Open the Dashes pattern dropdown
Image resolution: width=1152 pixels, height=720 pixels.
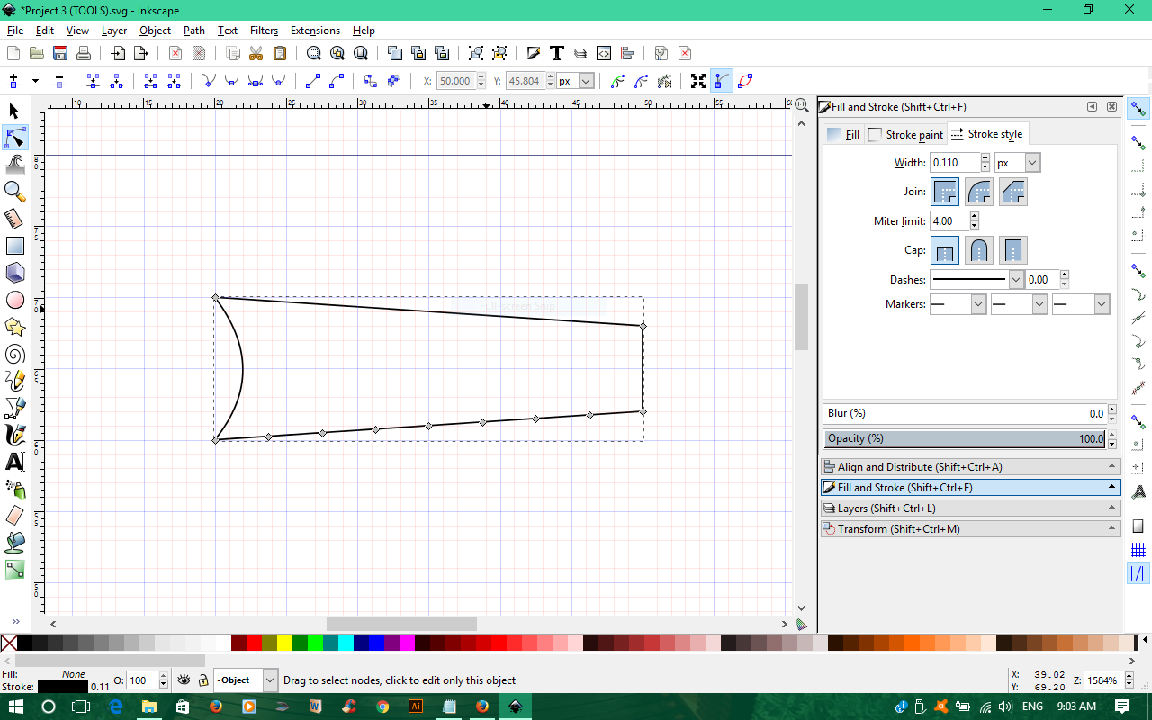tap(1015, 279)
